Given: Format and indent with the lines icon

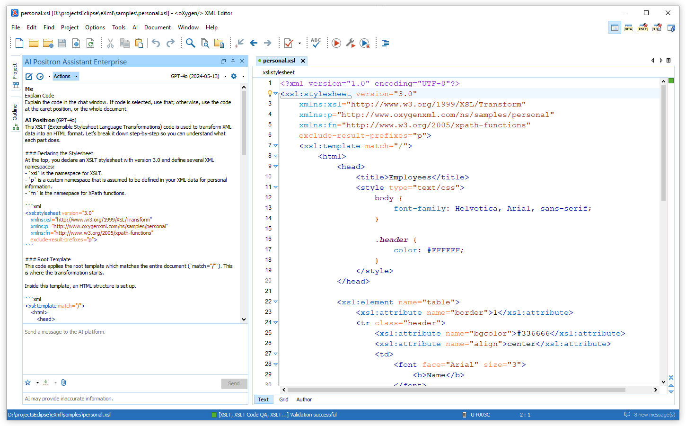Looking at the screenshot, I should (x=386, y=43).
